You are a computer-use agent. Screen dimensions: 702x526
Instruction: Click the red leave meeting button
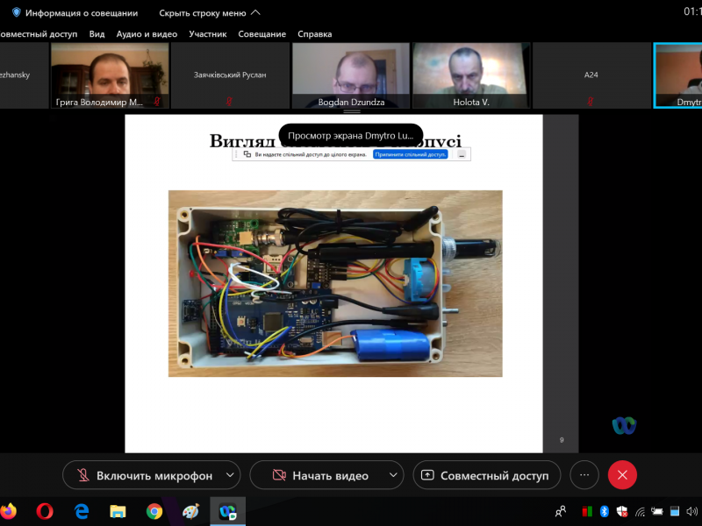[622, 475]
